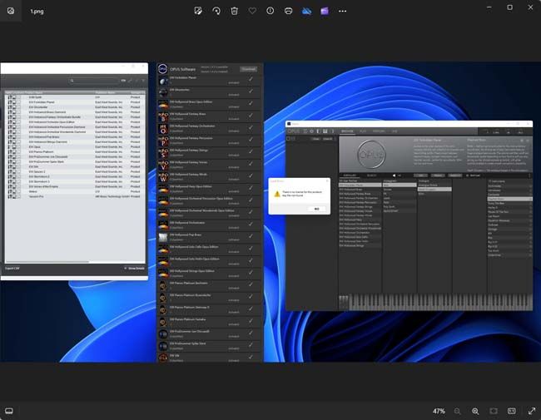Zoom in using the plus magnifier
This screenshot has height=420, width=541.
475,411
